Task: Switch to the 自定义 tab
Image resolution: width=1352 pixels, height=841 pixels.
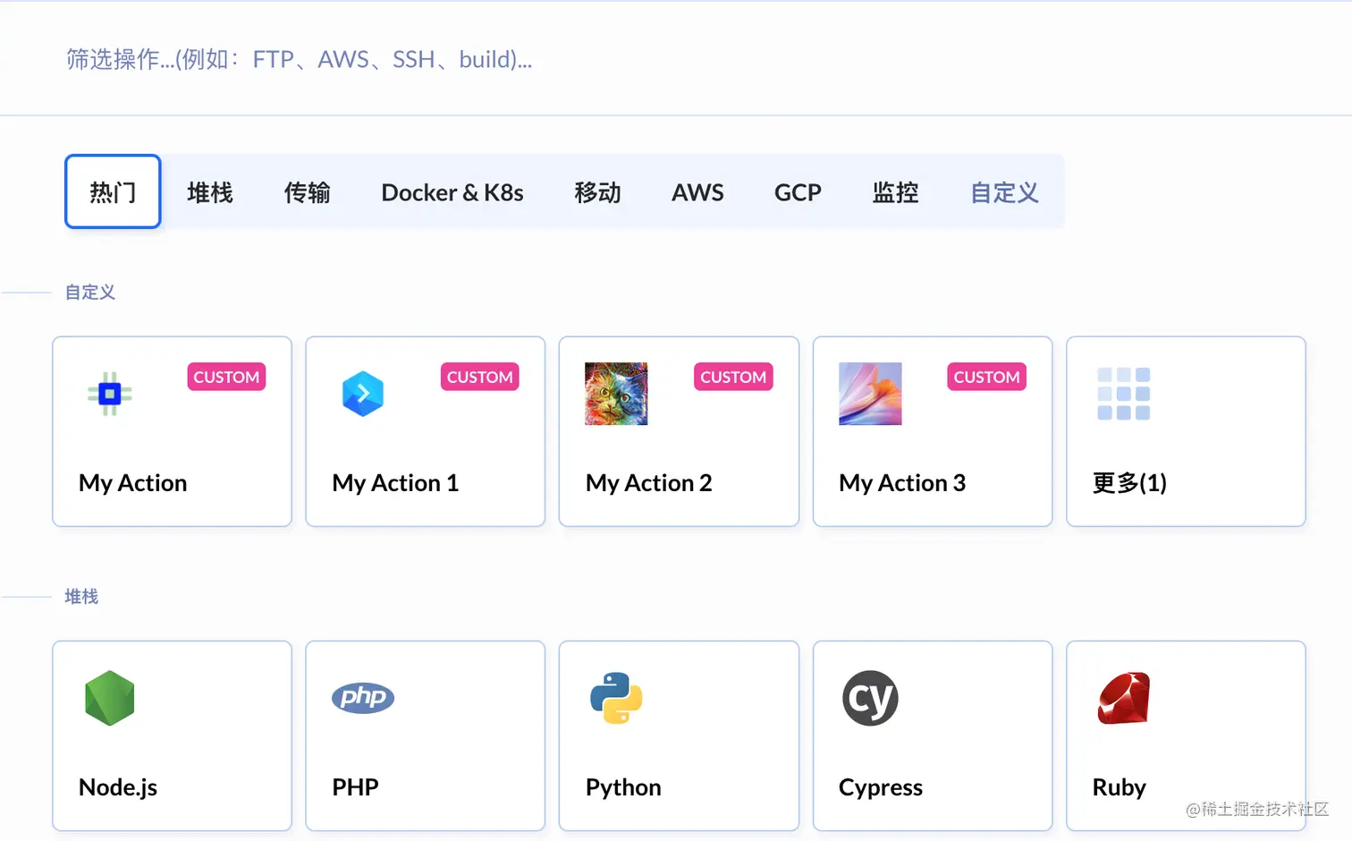Action: pos(1004,191)
